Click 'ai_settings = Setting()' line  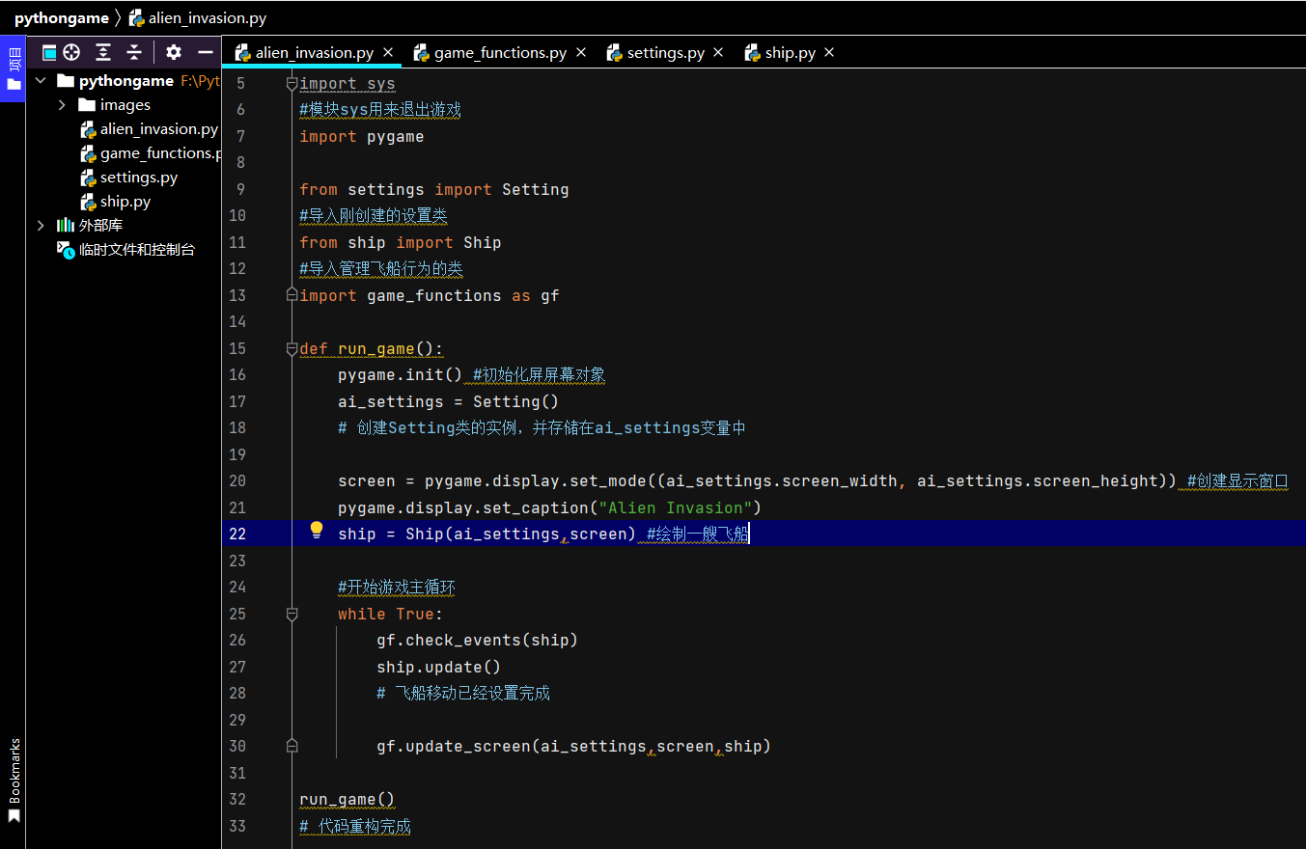[449, 401]
